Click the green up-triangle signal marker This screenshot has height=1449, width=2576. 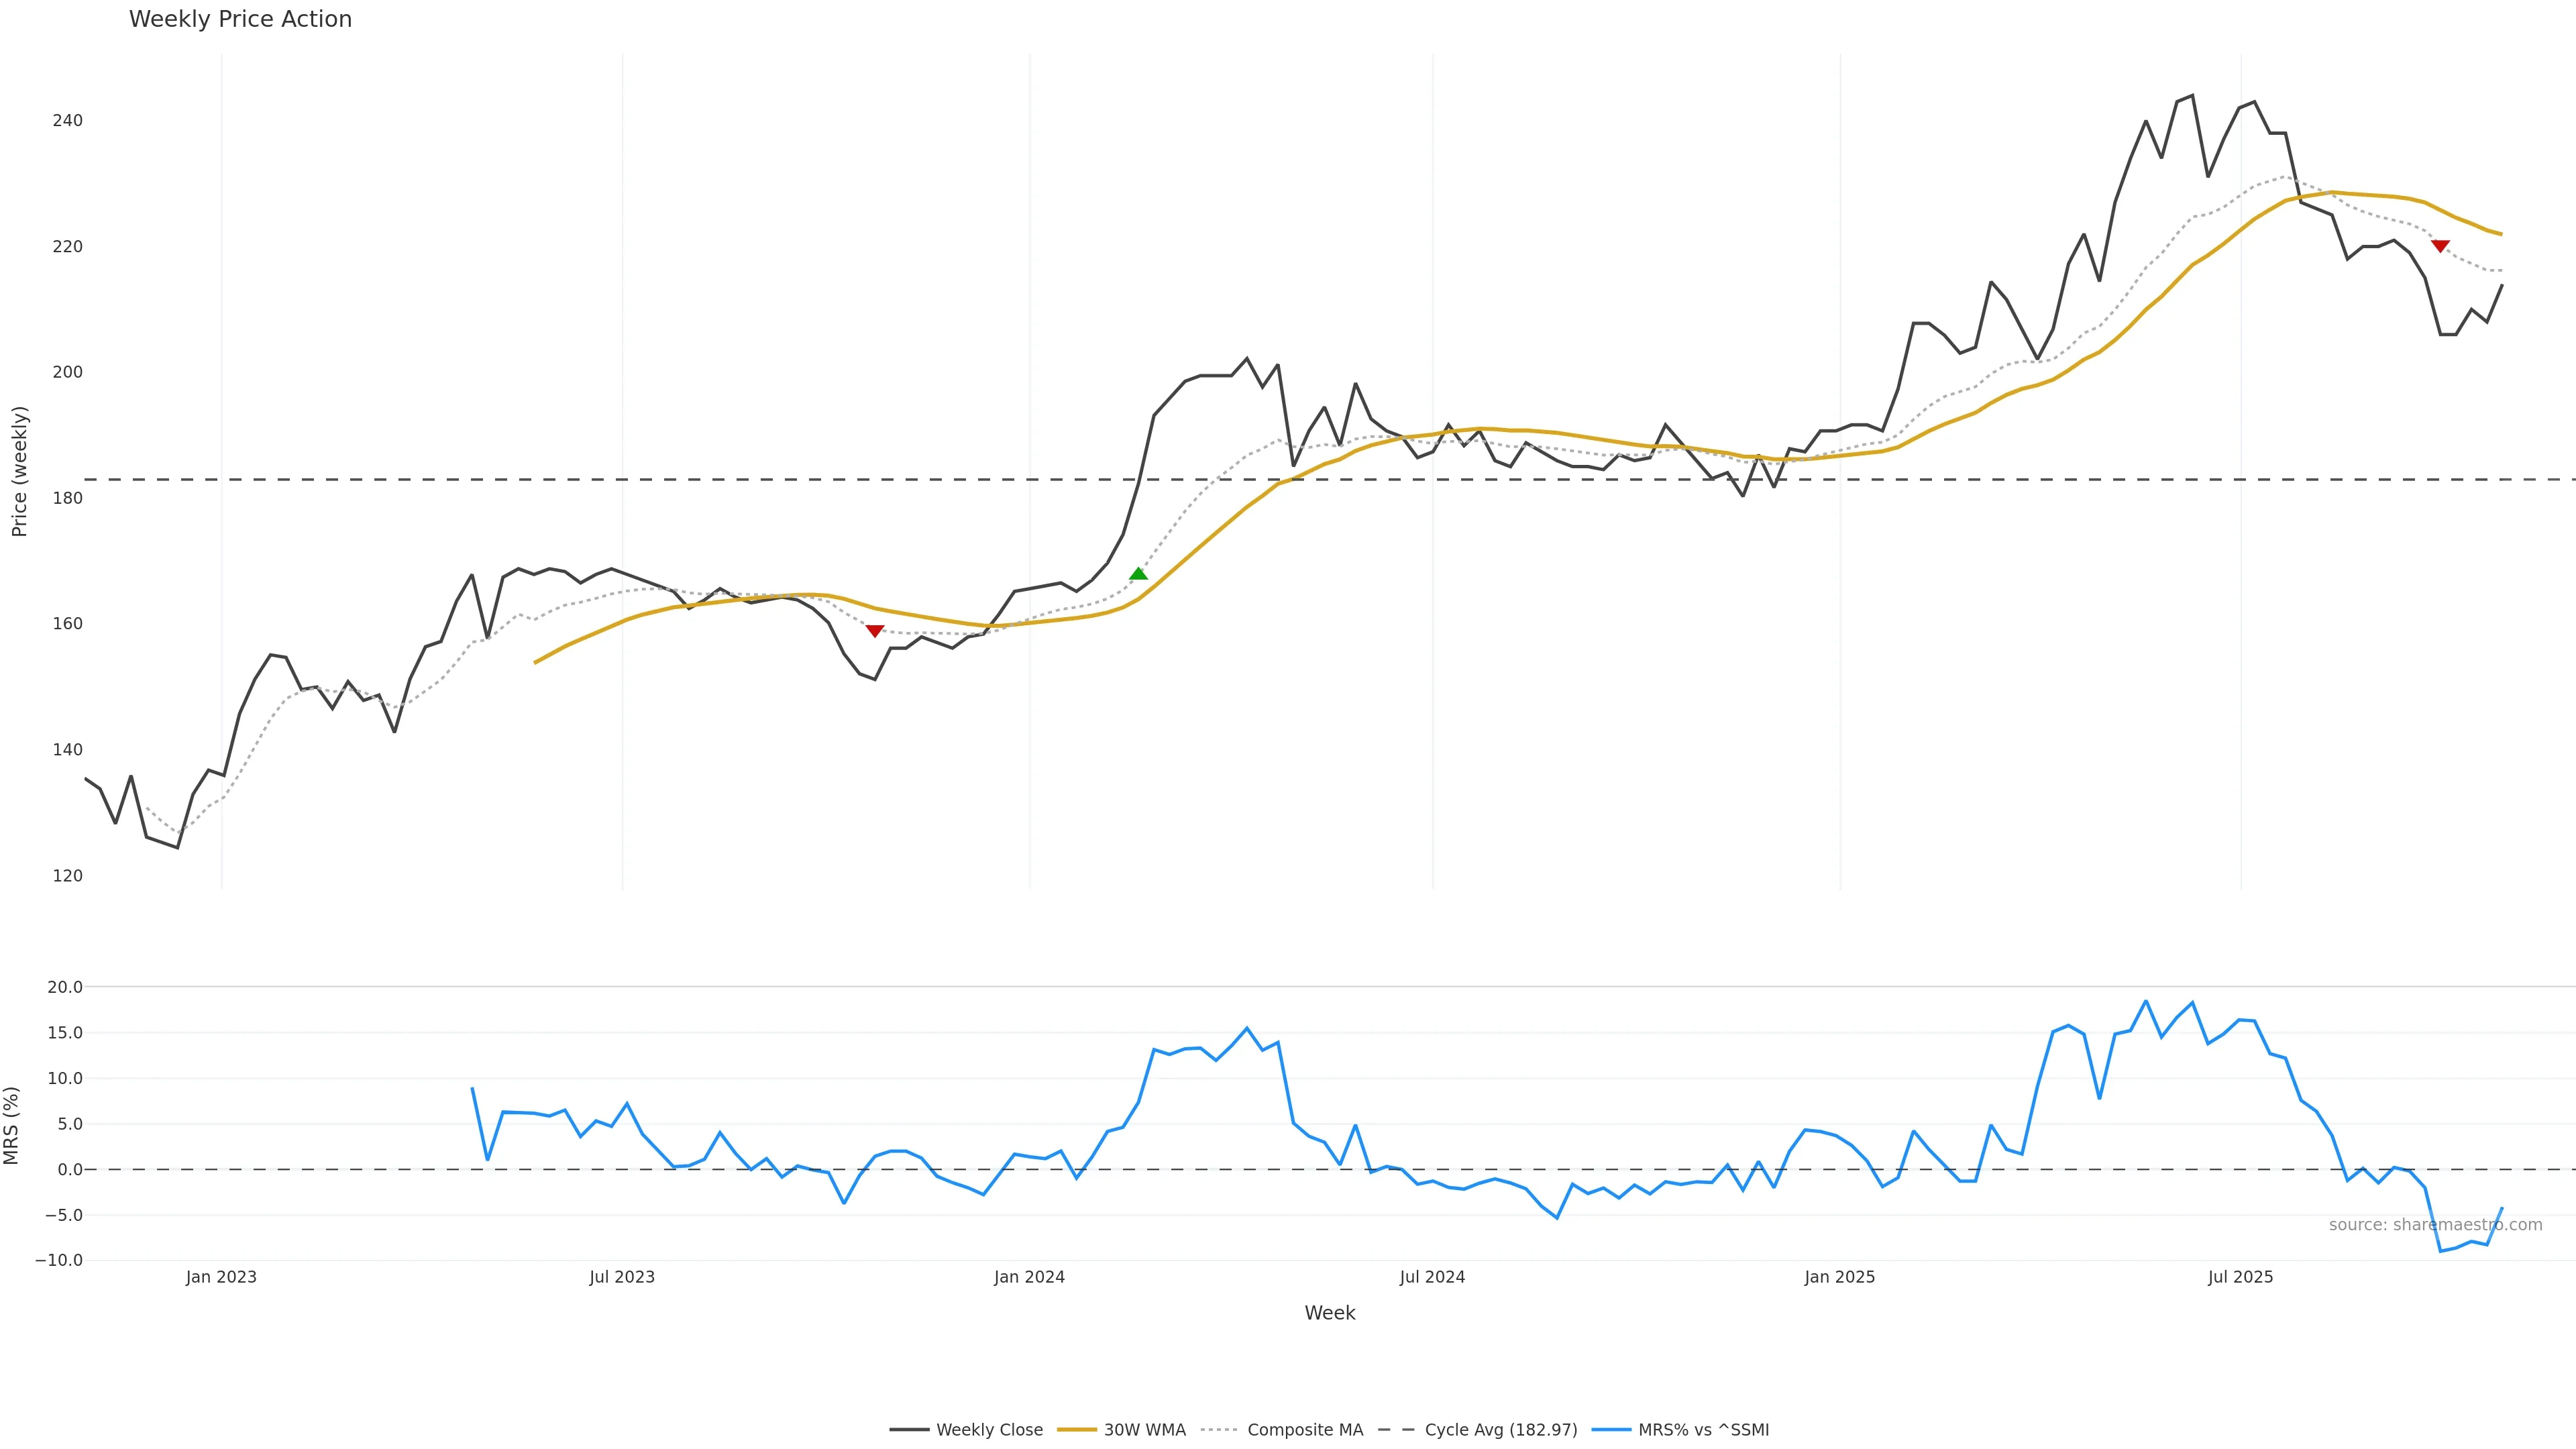coord(1138,574)
